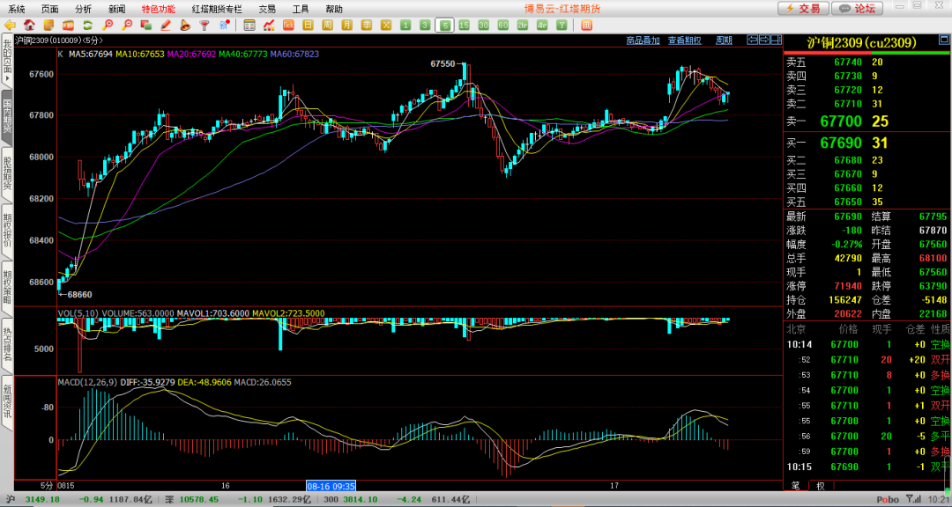The height and width of the screenshot is (507, 952).
Task: Click the 卖一 price 67700
Action: (841, 121)
